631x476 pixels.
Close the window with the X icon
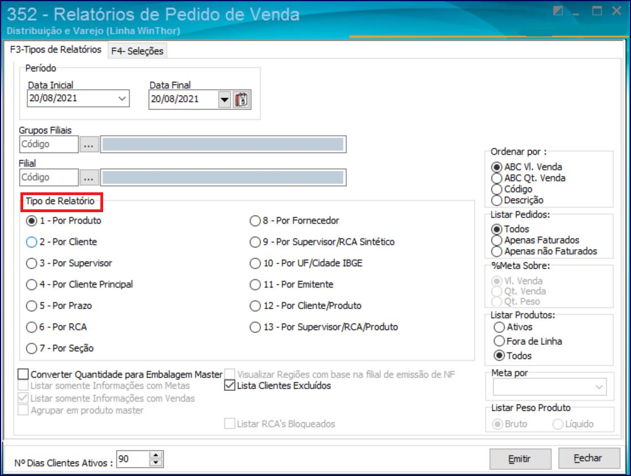[x=616, y=11]
